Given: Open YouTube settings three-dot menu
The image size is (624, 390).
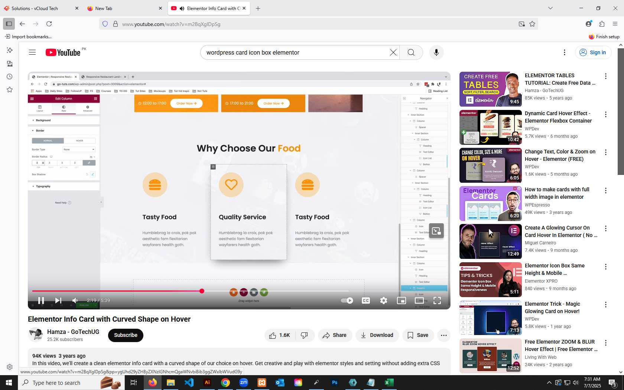Looking at the screenshot, I should (x=565, y=52).
